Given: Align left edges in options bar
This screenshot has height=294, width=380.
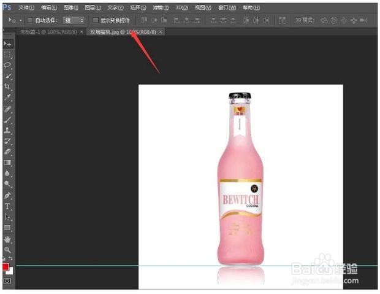Looking at the screenshot, I should click(177, 20).
